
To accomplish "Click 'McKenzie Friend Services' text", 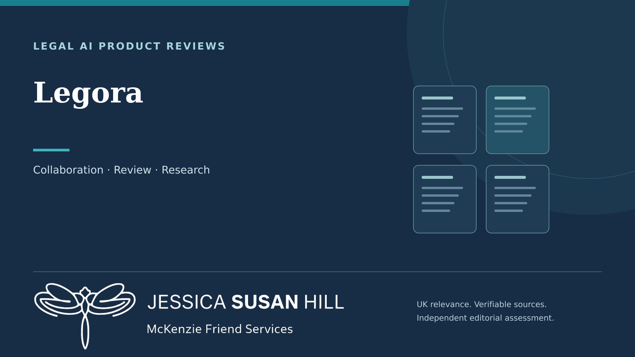I will (x=220, y=329).
